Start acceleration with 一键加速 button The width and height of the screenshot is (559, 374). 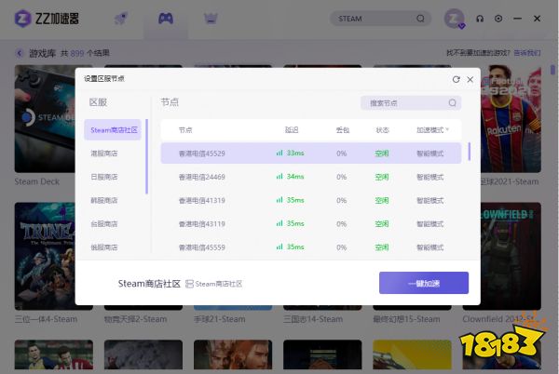tap(424, 283)
